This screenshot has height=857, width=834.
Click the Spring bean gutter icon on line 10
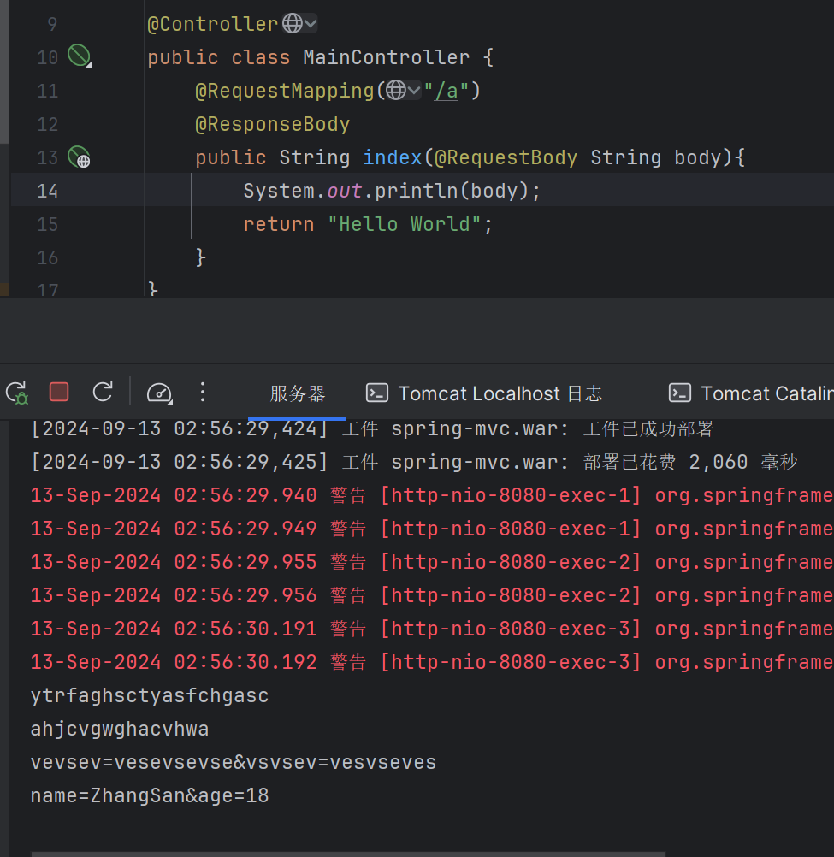click(80, 56)
